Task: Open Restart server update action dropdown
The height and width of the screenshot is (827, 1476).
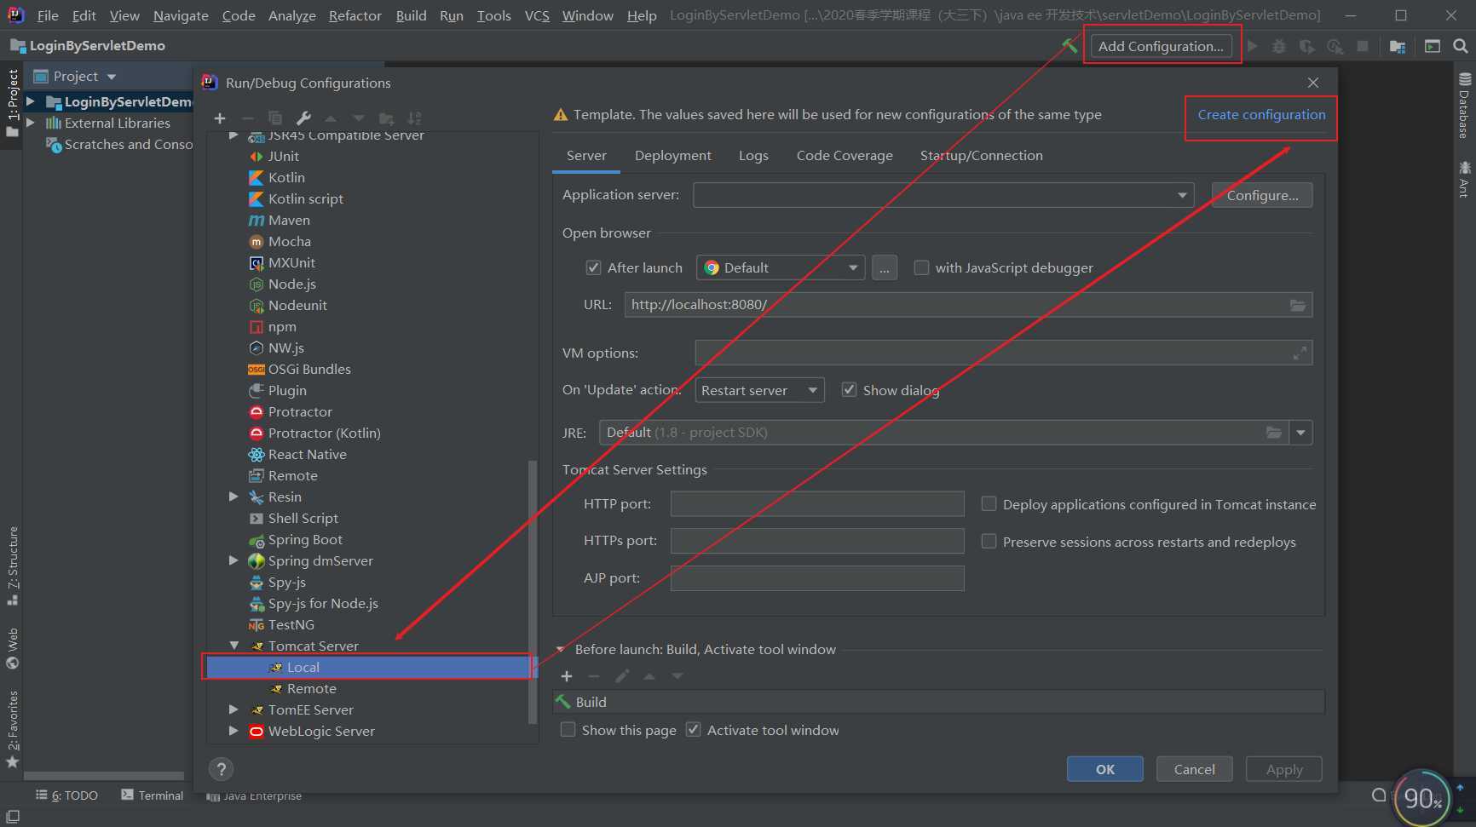Action: [759, 390]
